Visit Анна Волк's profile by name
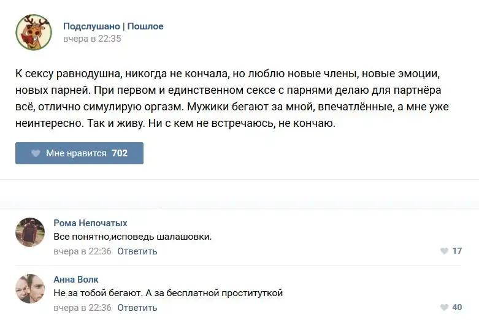 point(76,280)
